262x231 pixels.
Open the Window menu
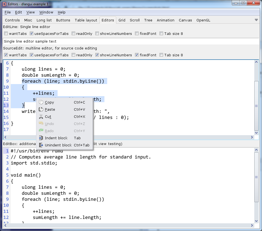click(x=46, y=12)
